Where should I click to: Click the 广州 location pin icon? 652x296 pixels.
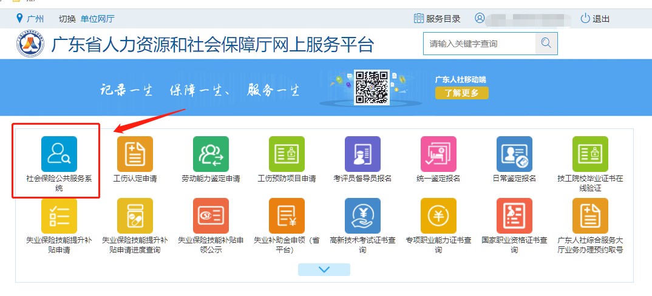coord(19,18)
